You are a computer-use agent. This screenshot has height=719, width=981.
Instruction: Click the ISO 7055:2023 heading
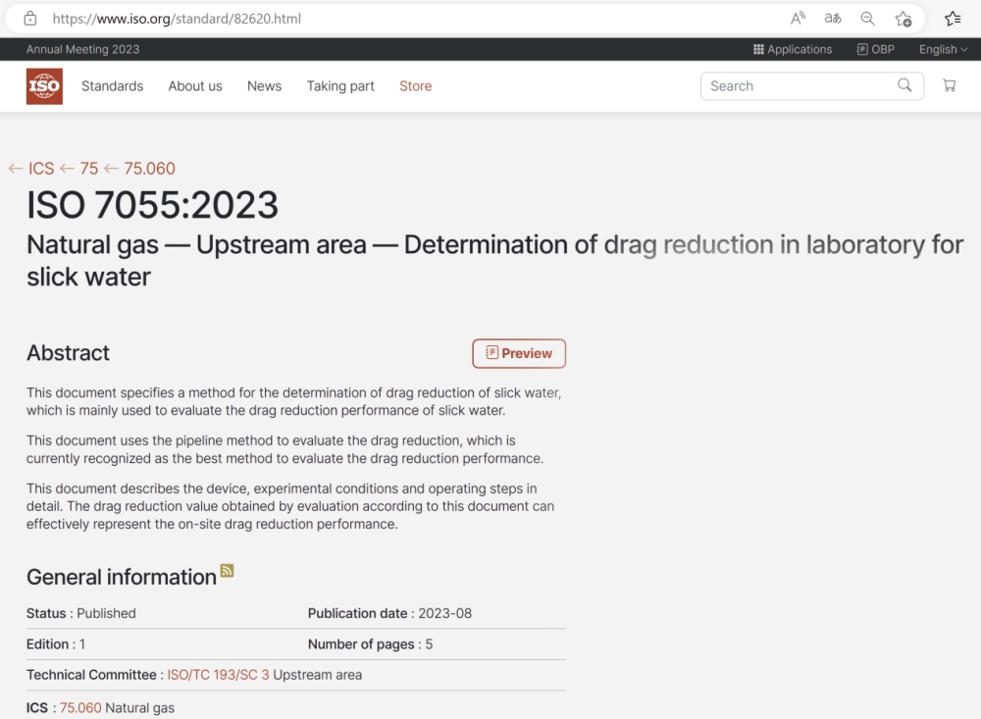152,205
